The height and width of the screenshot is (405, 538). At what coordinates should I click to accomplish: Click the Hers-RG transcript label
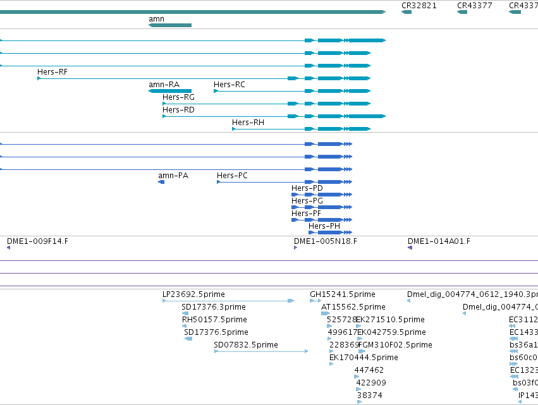178,97
